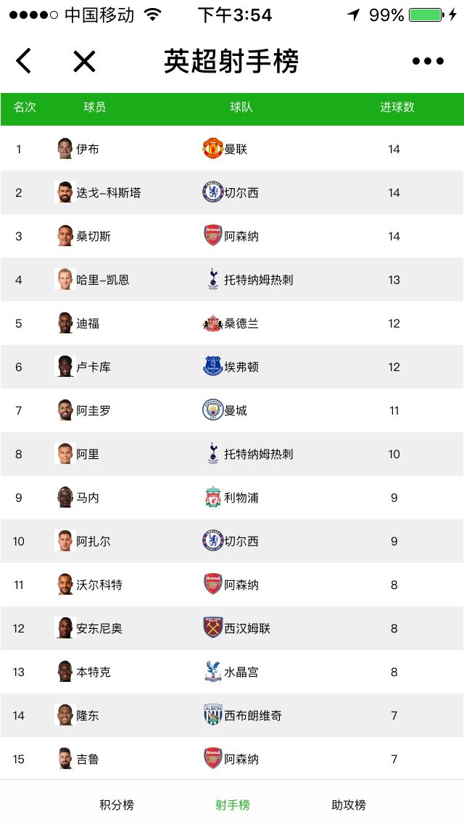
Task: Switch to the 积分榜 tab
Action: [117, 805]
